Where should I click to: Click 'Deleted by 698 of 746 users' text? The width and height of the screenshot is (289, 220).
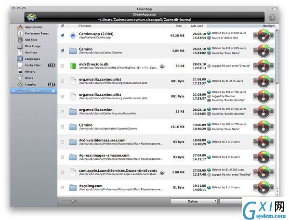point(229,92)
